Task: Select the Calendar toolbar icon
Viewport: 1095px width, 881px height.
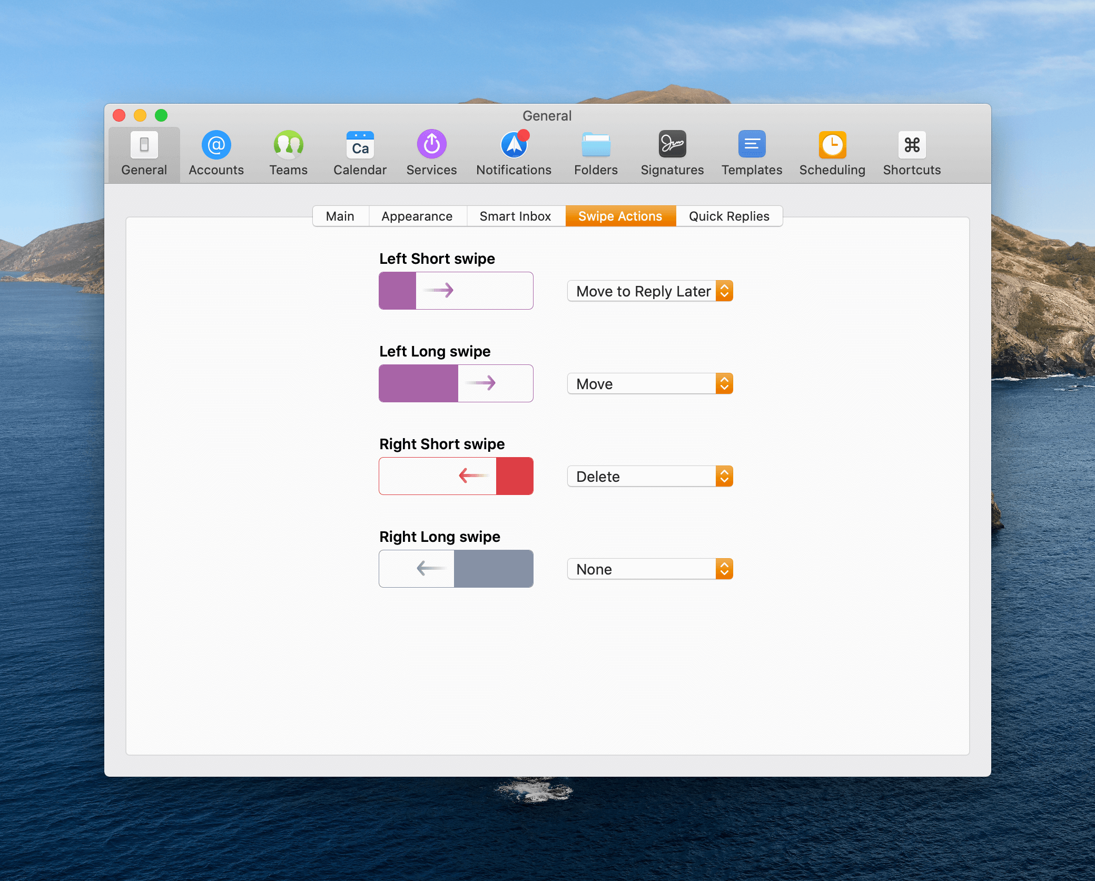Action: [x=360, y=153]
